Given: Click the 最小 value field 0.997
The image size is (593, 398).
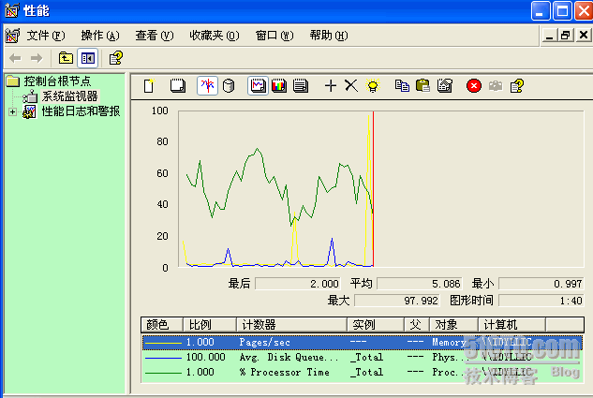Looking at the screenshot, I should click(x=541, y=284).
